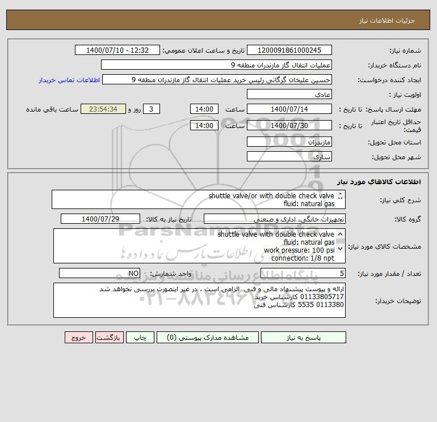Screen dimensions: 437x422
Task: Click stepper arrows in general description box
Action: coord(340,196)
